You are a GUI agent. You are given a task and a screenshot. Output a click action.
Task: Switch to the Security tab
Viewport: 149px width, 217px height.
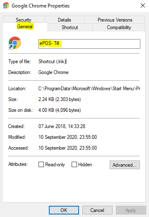[x=24, y=20]
